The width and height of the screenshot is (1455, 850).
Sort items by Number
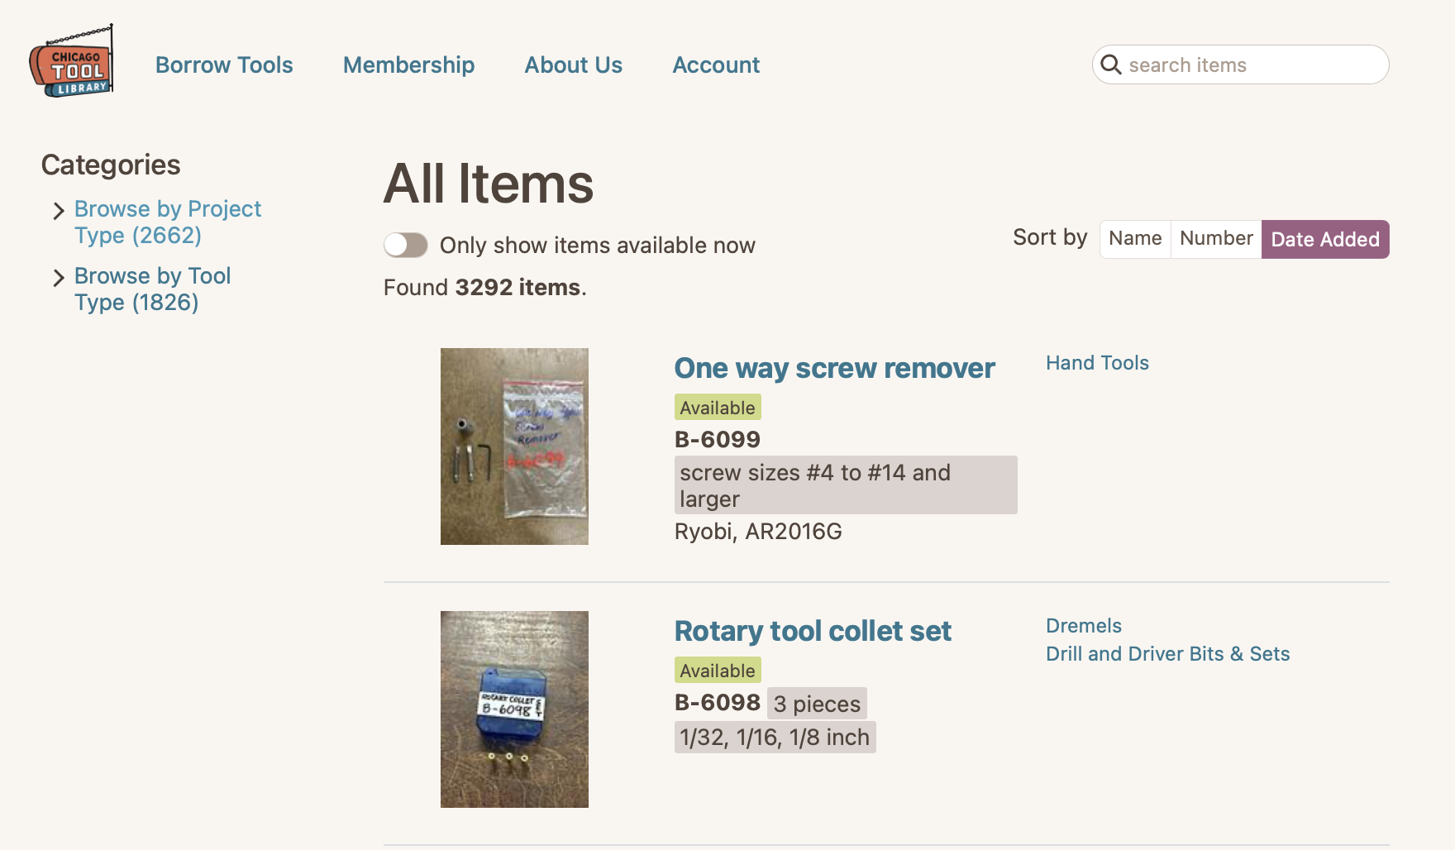(x=1216, y=239)
